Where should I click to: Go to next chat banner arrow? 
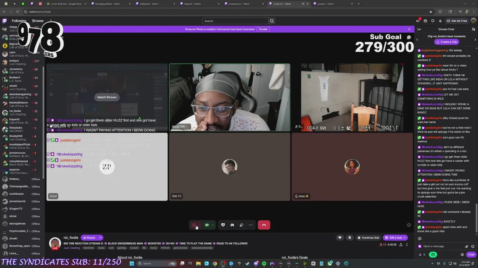pos(475,39)
